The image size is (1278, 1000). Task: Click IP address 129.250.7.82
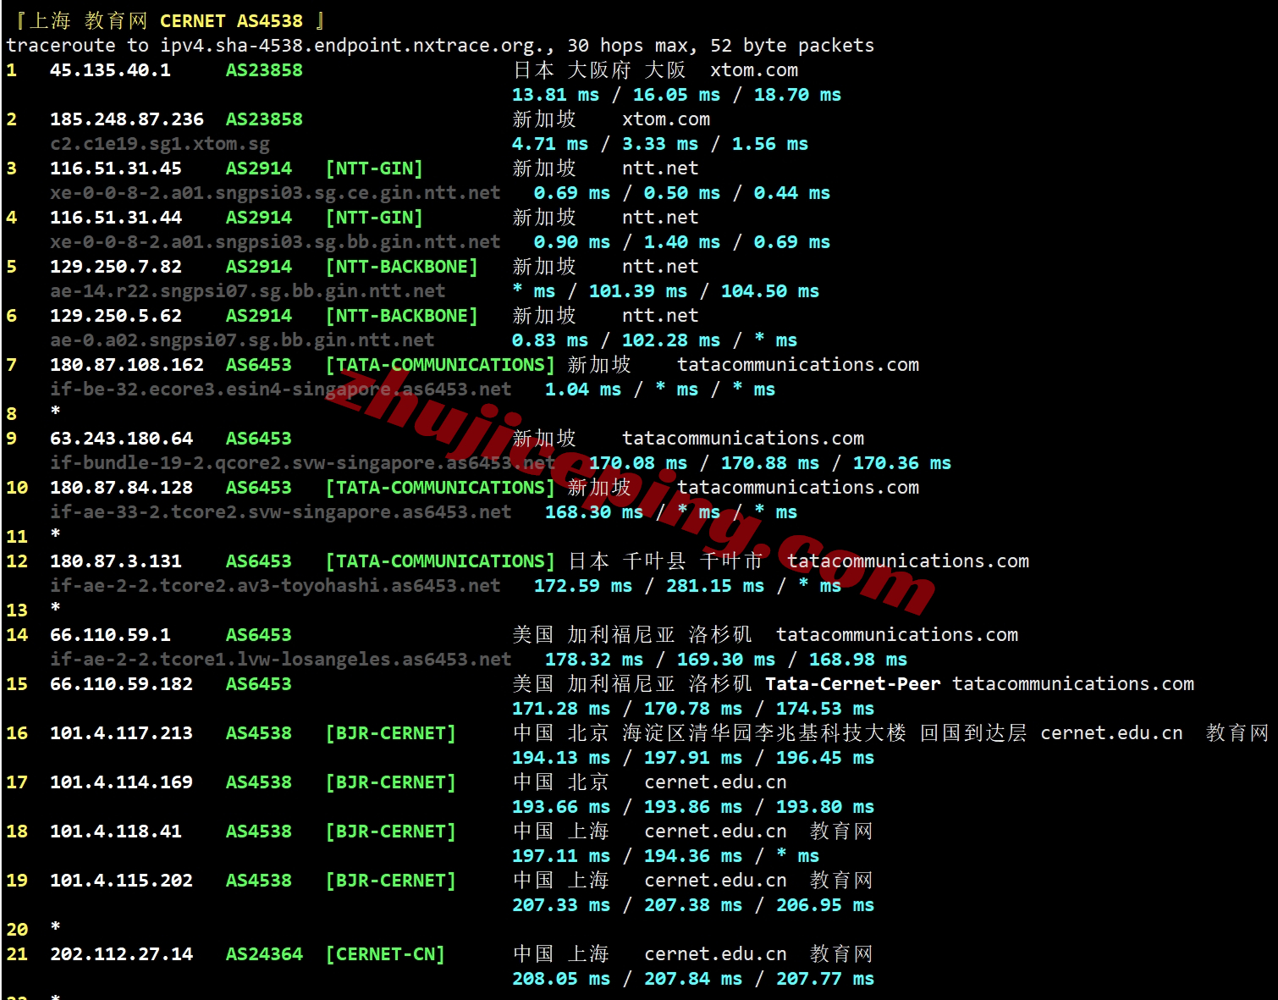coord(116,266)
